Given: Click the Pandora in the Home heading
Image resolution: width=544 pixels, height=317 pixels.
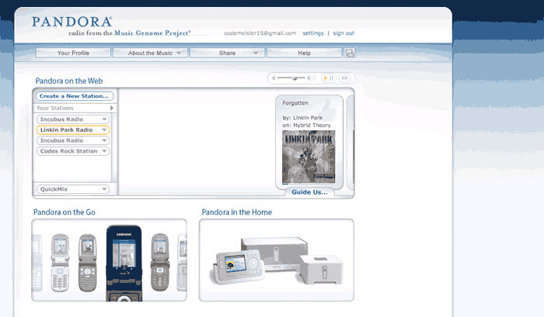Looking at the screenshot, I should click(237, 212).
